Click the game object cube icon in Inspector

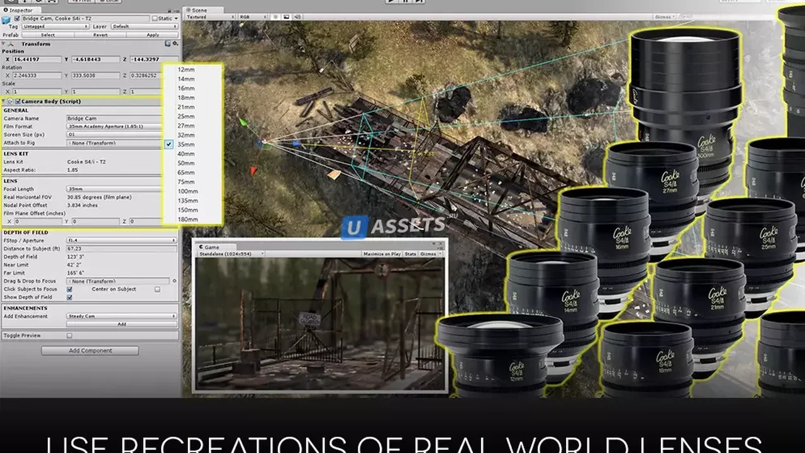point(6,20)
